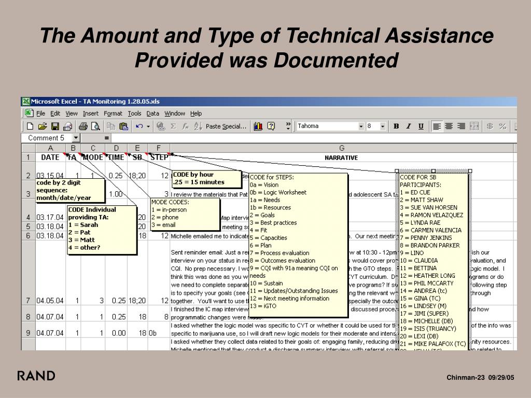Select the 0b cell in row 9
Image resolution: width=531 pixels, height=398 pixels.
pos(159,330)
